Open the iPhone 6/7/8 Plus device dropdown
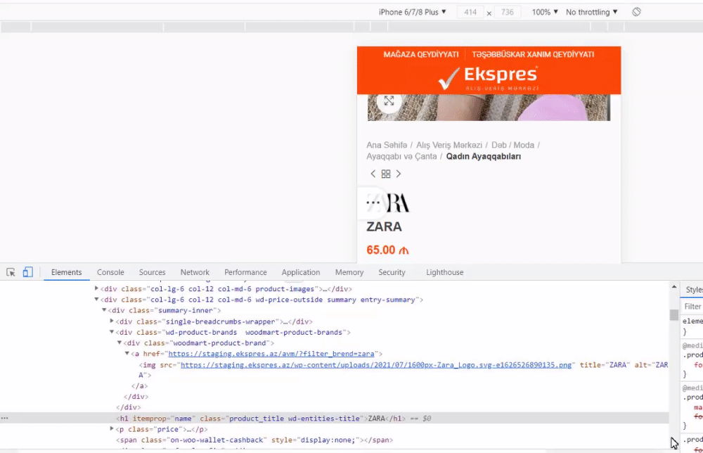The height and width of the screenshot is (453, 703). coord(413,12)
